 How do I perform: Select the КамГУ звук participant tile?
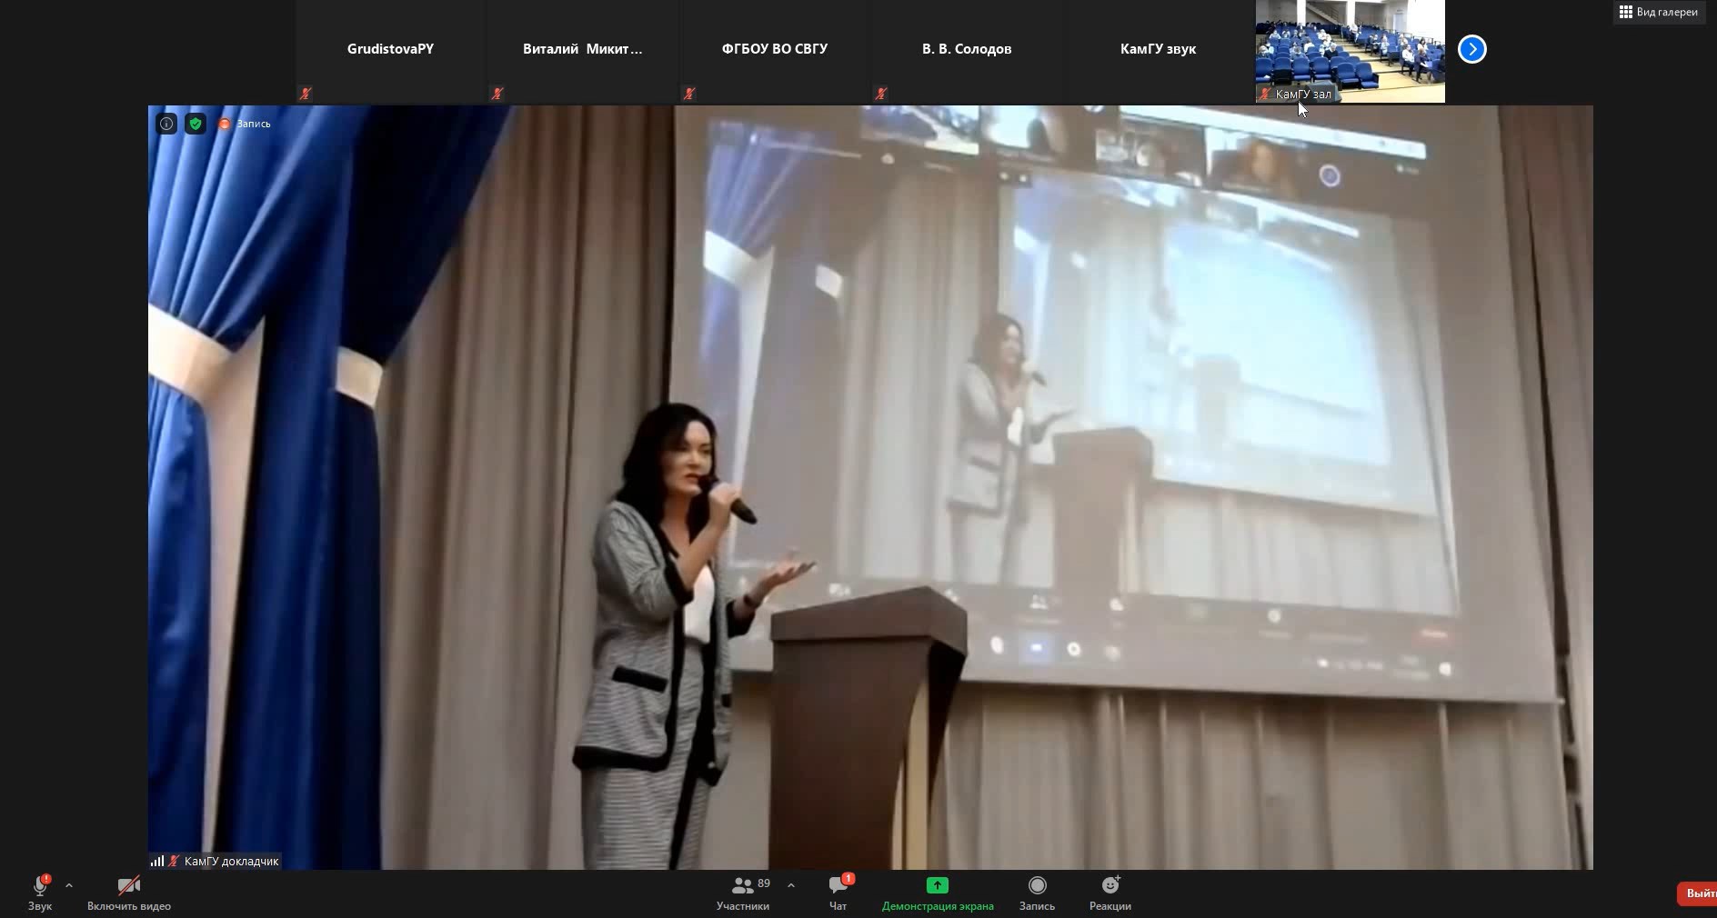click(x=1158, y=50)
